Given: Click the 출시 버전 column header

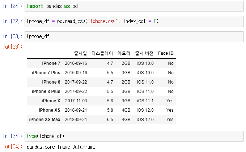Looking at the screenshot, I should tap(144, 53).
